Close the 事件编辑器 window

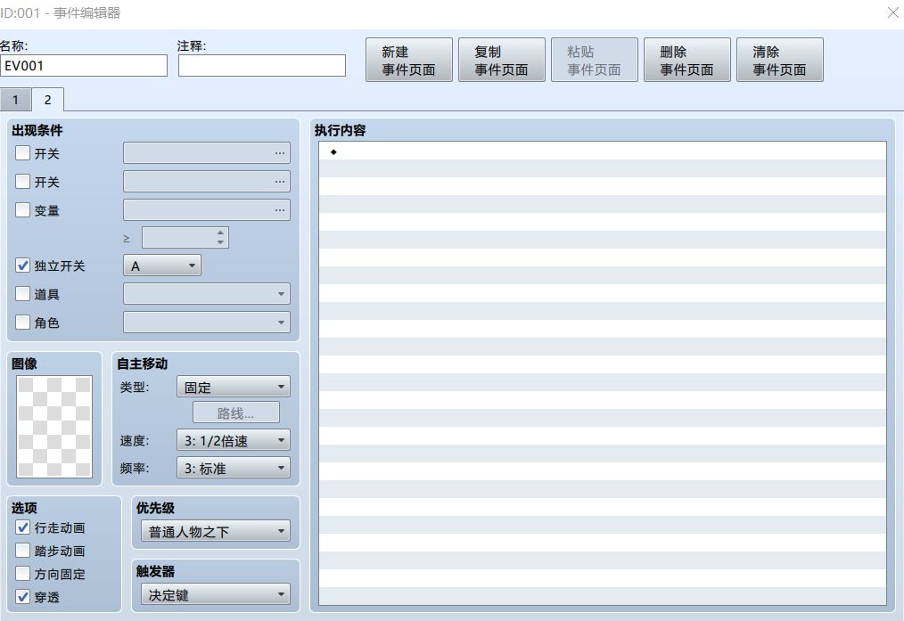point(892,12)
